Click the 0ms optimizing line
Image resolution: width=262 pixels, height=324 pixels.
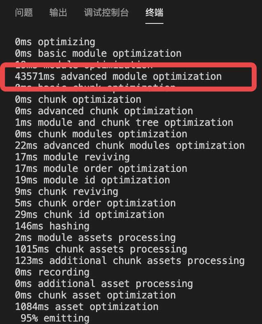55,42
